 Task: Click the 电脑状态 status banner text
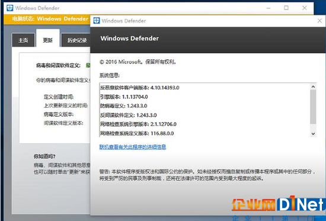click(50, 19)
